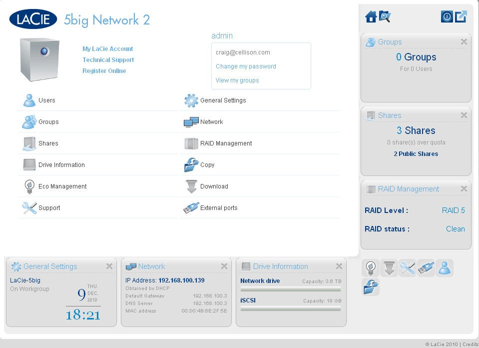
Task: Click the admin username heading
Action: pos(222,36)
